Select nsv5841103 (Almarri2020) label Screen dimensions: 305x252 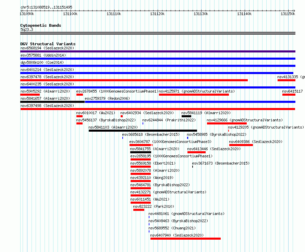[113, 127]
